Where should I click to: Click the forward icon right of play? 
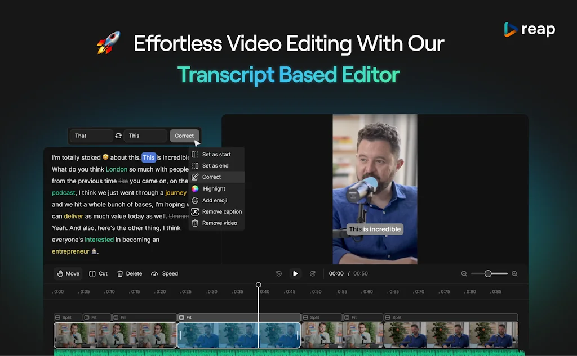[313, 274]
